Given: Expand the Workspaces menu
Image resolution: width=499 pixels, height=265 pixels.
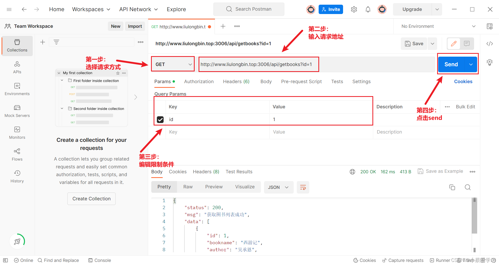Looking at the screenshot, I should [x=91, y=9].
